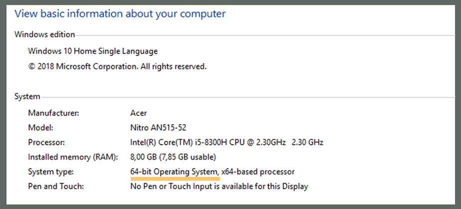Image resolution: width=461 pixels, height=209 pixels.
Task: Click the "Windows edition" section header
Action: (x=45, y=34)
